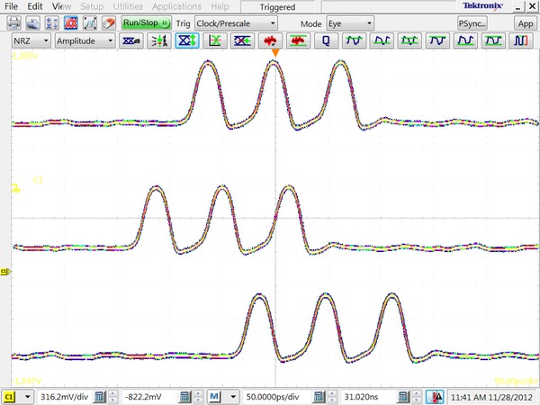
Task: Click the print icon in top toolbar
Action: (13, 22)
